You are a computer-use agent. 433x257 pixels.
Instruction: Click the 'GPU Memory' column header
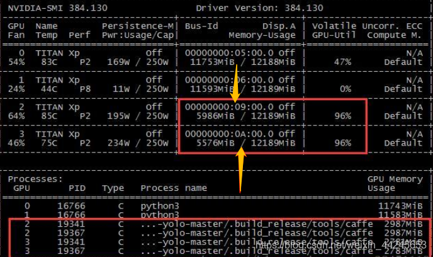(x=395, y=179)
